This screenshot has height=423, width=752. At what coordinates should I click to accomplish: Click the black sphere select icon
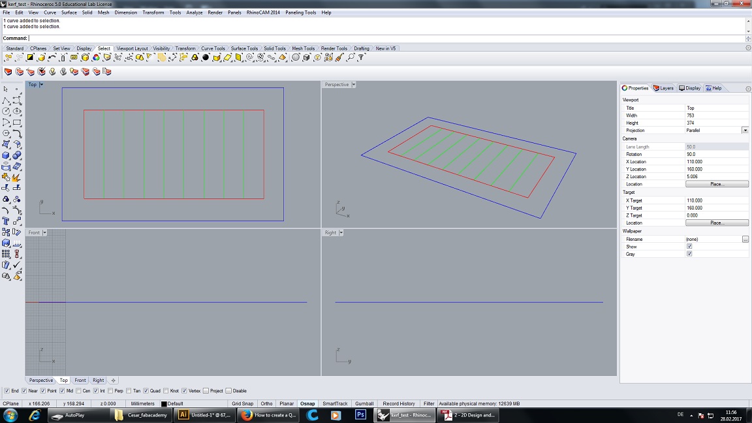coord(206,57)
